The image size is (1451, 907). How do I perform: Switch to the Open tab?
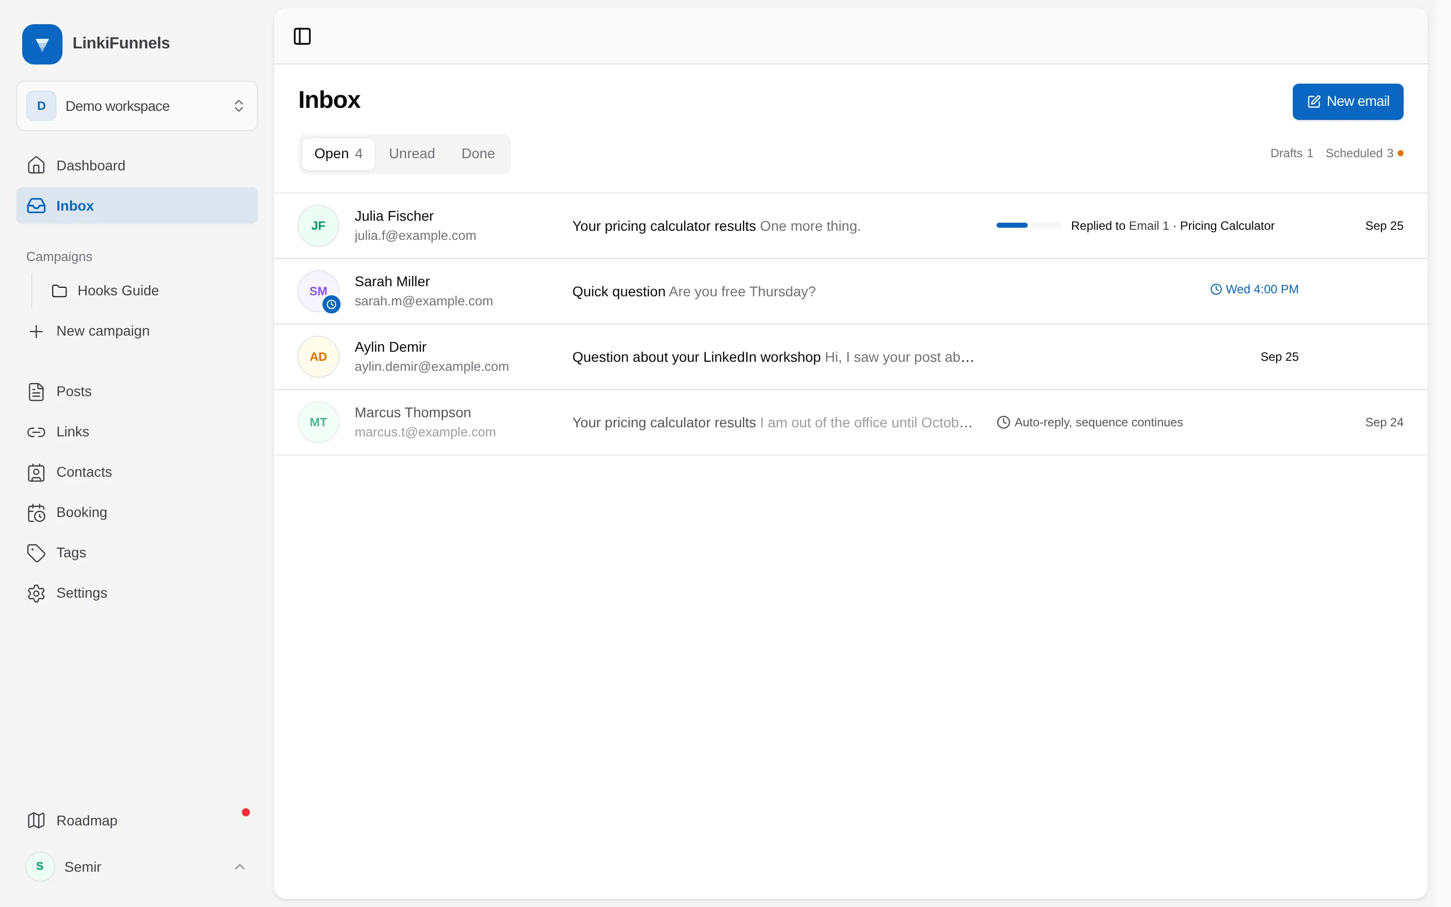click(338, 154)
